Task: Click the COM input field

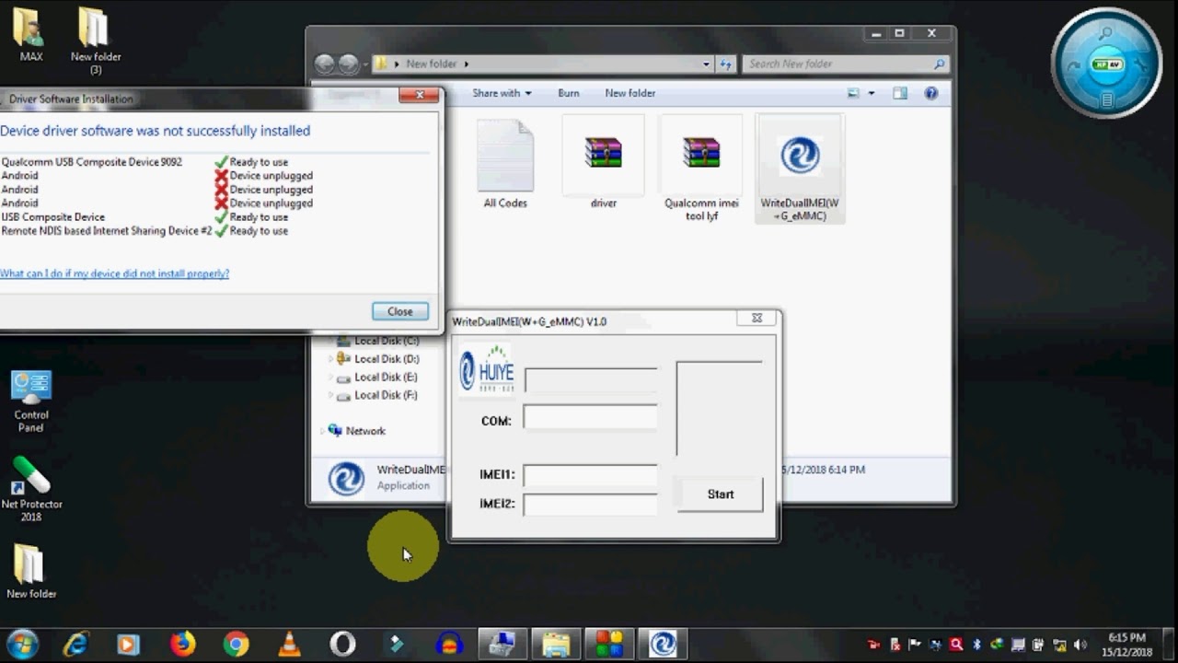Action: point(590,419)
